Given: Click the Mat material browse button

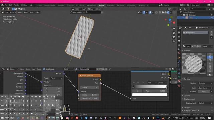Looking at the screenshot, I should tap(184, 46).
